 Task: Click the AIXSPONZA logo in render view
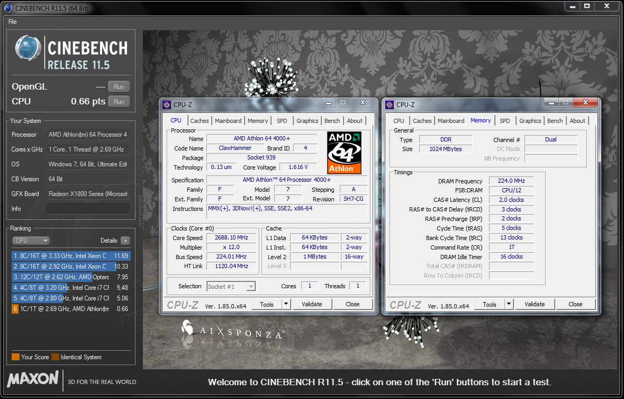tap(233, 330)
